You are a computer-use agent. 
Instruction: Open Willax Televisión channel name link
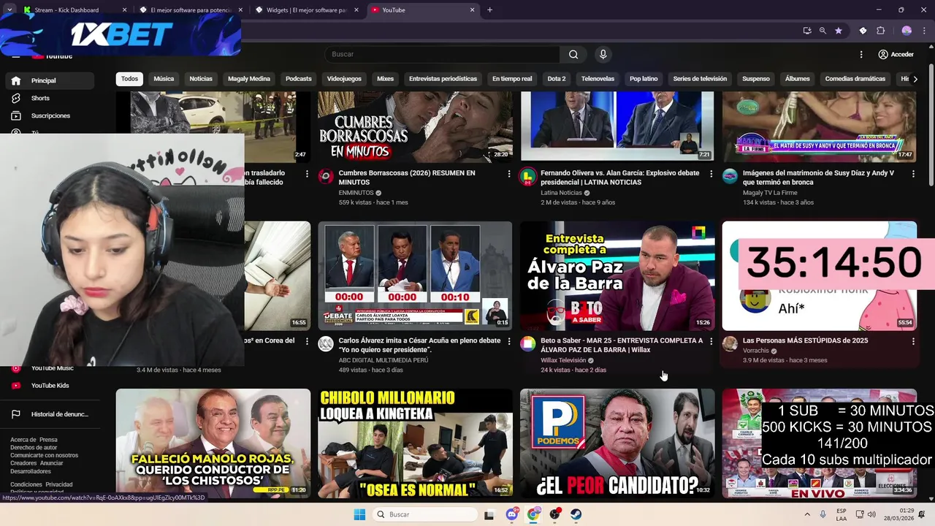coord(563,360)
